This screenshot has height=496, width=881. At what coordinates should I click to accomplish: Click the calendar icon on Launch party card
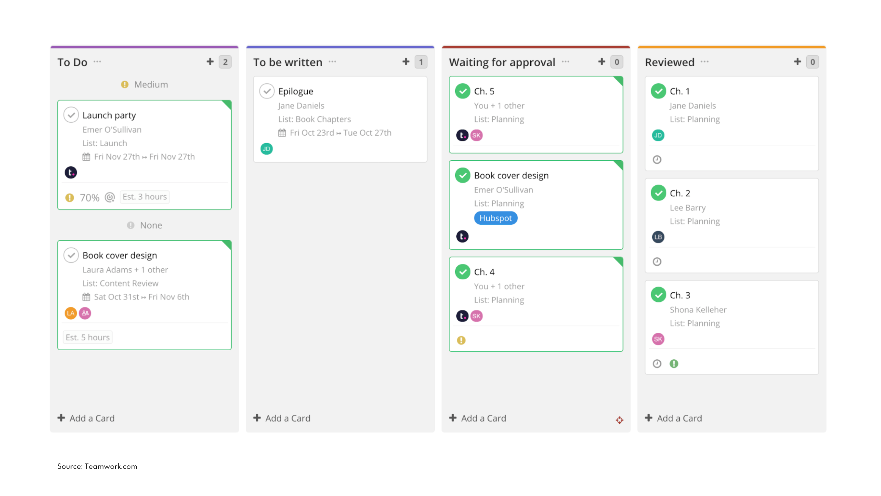86,157
